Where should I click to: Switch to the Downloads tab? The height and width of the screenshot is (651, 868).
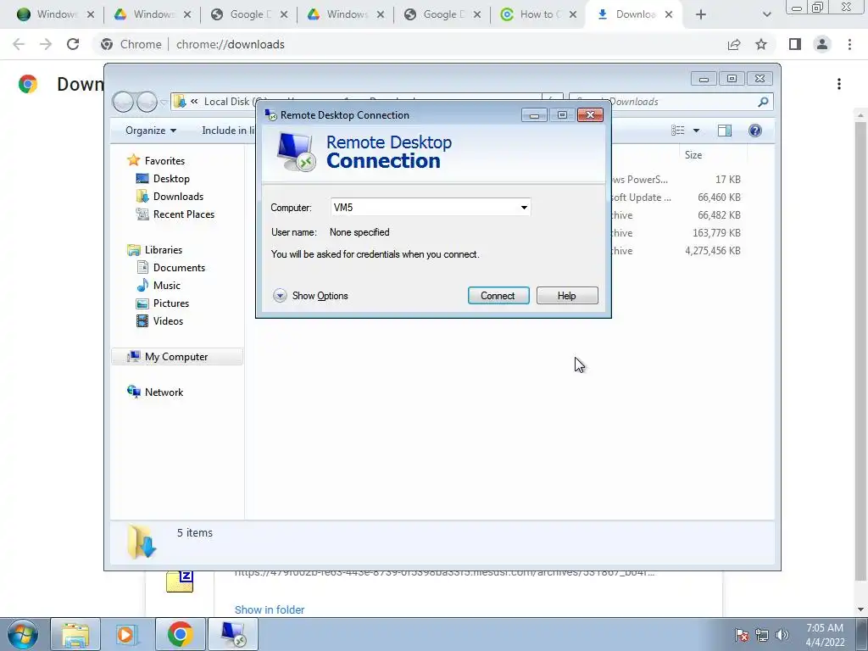pyautogui.click(x=628, y=14)
